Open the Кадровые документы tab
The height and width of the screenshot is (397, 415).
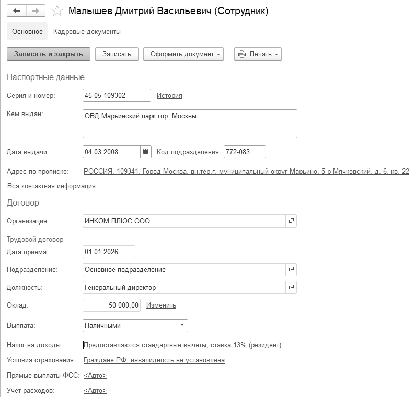coord(87,31)
